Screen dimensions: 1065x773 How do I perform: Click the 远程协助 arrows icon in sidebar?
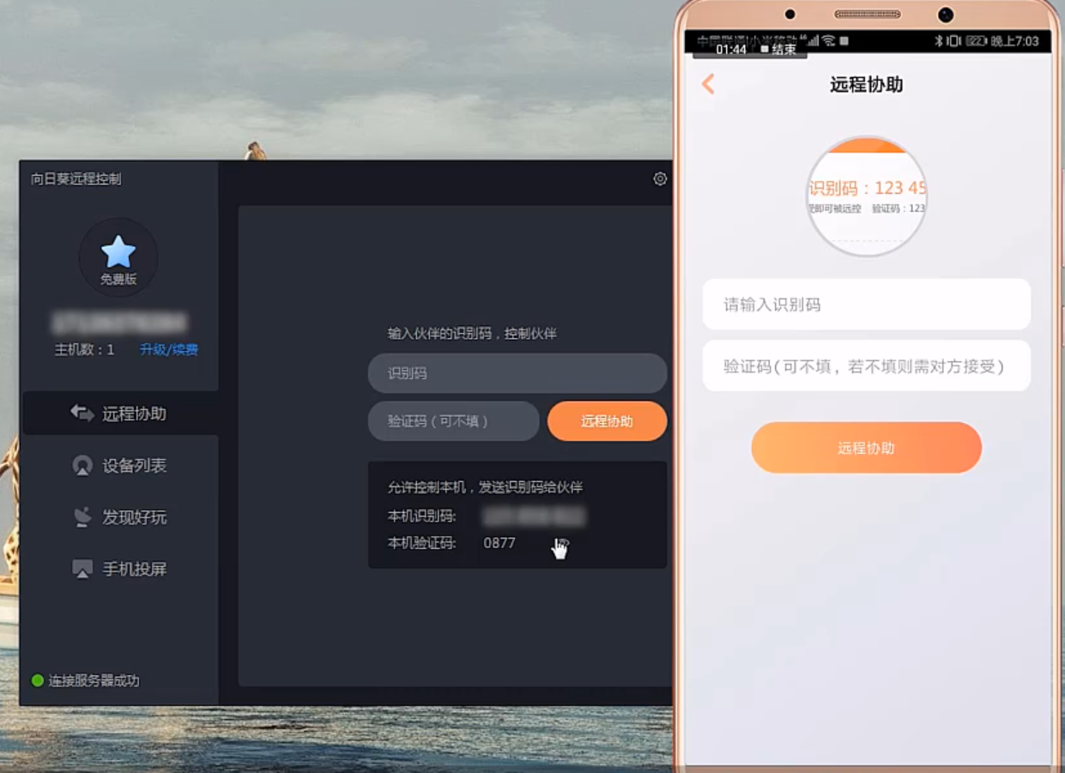point(82,414)
